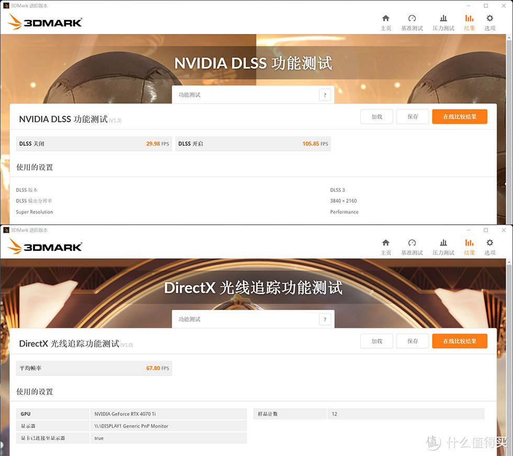This screenshot has height=456, width=513.
Task: Click 3DMark logo in DLSS window
Action: [x=45, y=21]
